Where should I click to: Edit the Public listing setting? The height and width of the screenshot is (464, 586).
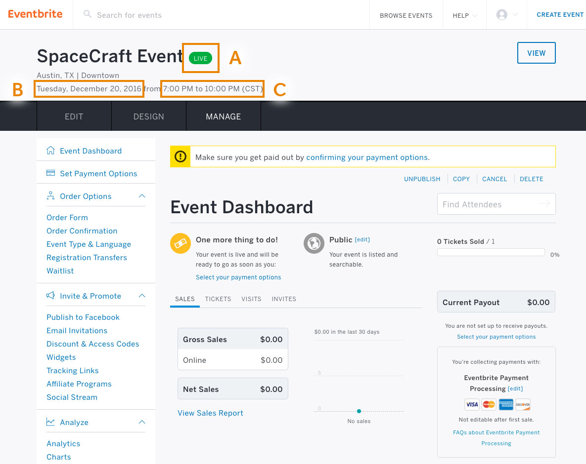[x=362, y=239]
